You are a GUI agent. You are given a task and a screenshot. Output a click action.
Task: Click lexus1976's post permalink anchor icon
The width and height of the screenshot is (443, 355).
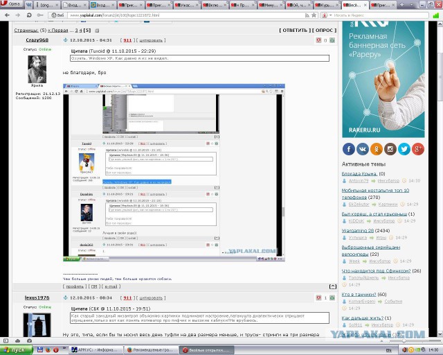(65, 297)
